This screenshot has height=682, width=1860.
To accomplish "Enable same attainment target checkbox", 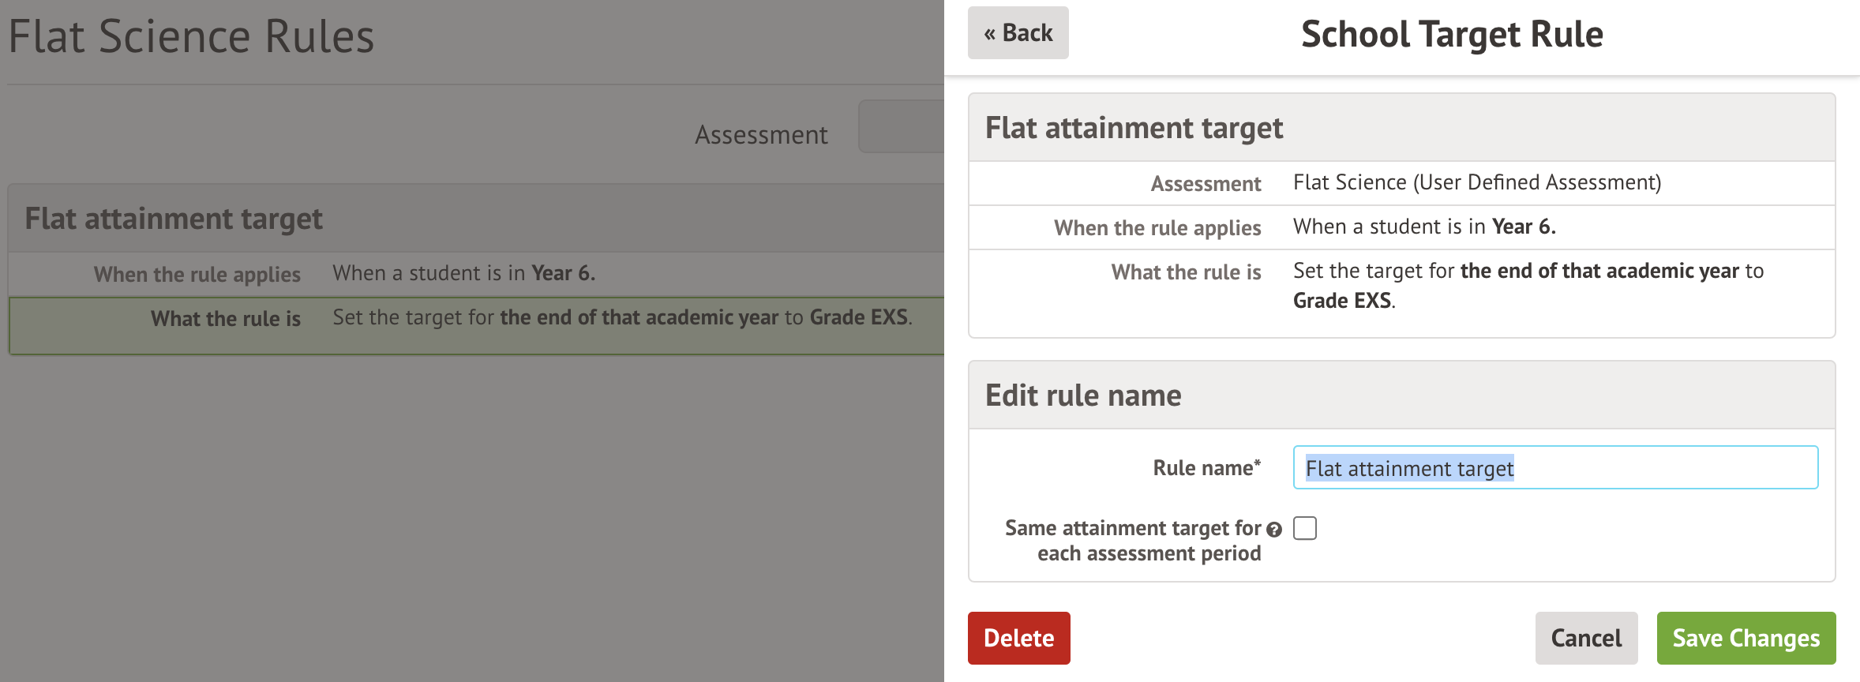I will click(x=1305, y=528).
